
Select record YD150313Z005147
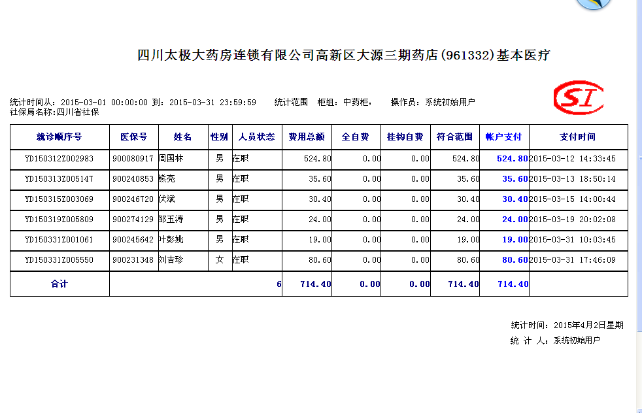(x=59, y=179)
